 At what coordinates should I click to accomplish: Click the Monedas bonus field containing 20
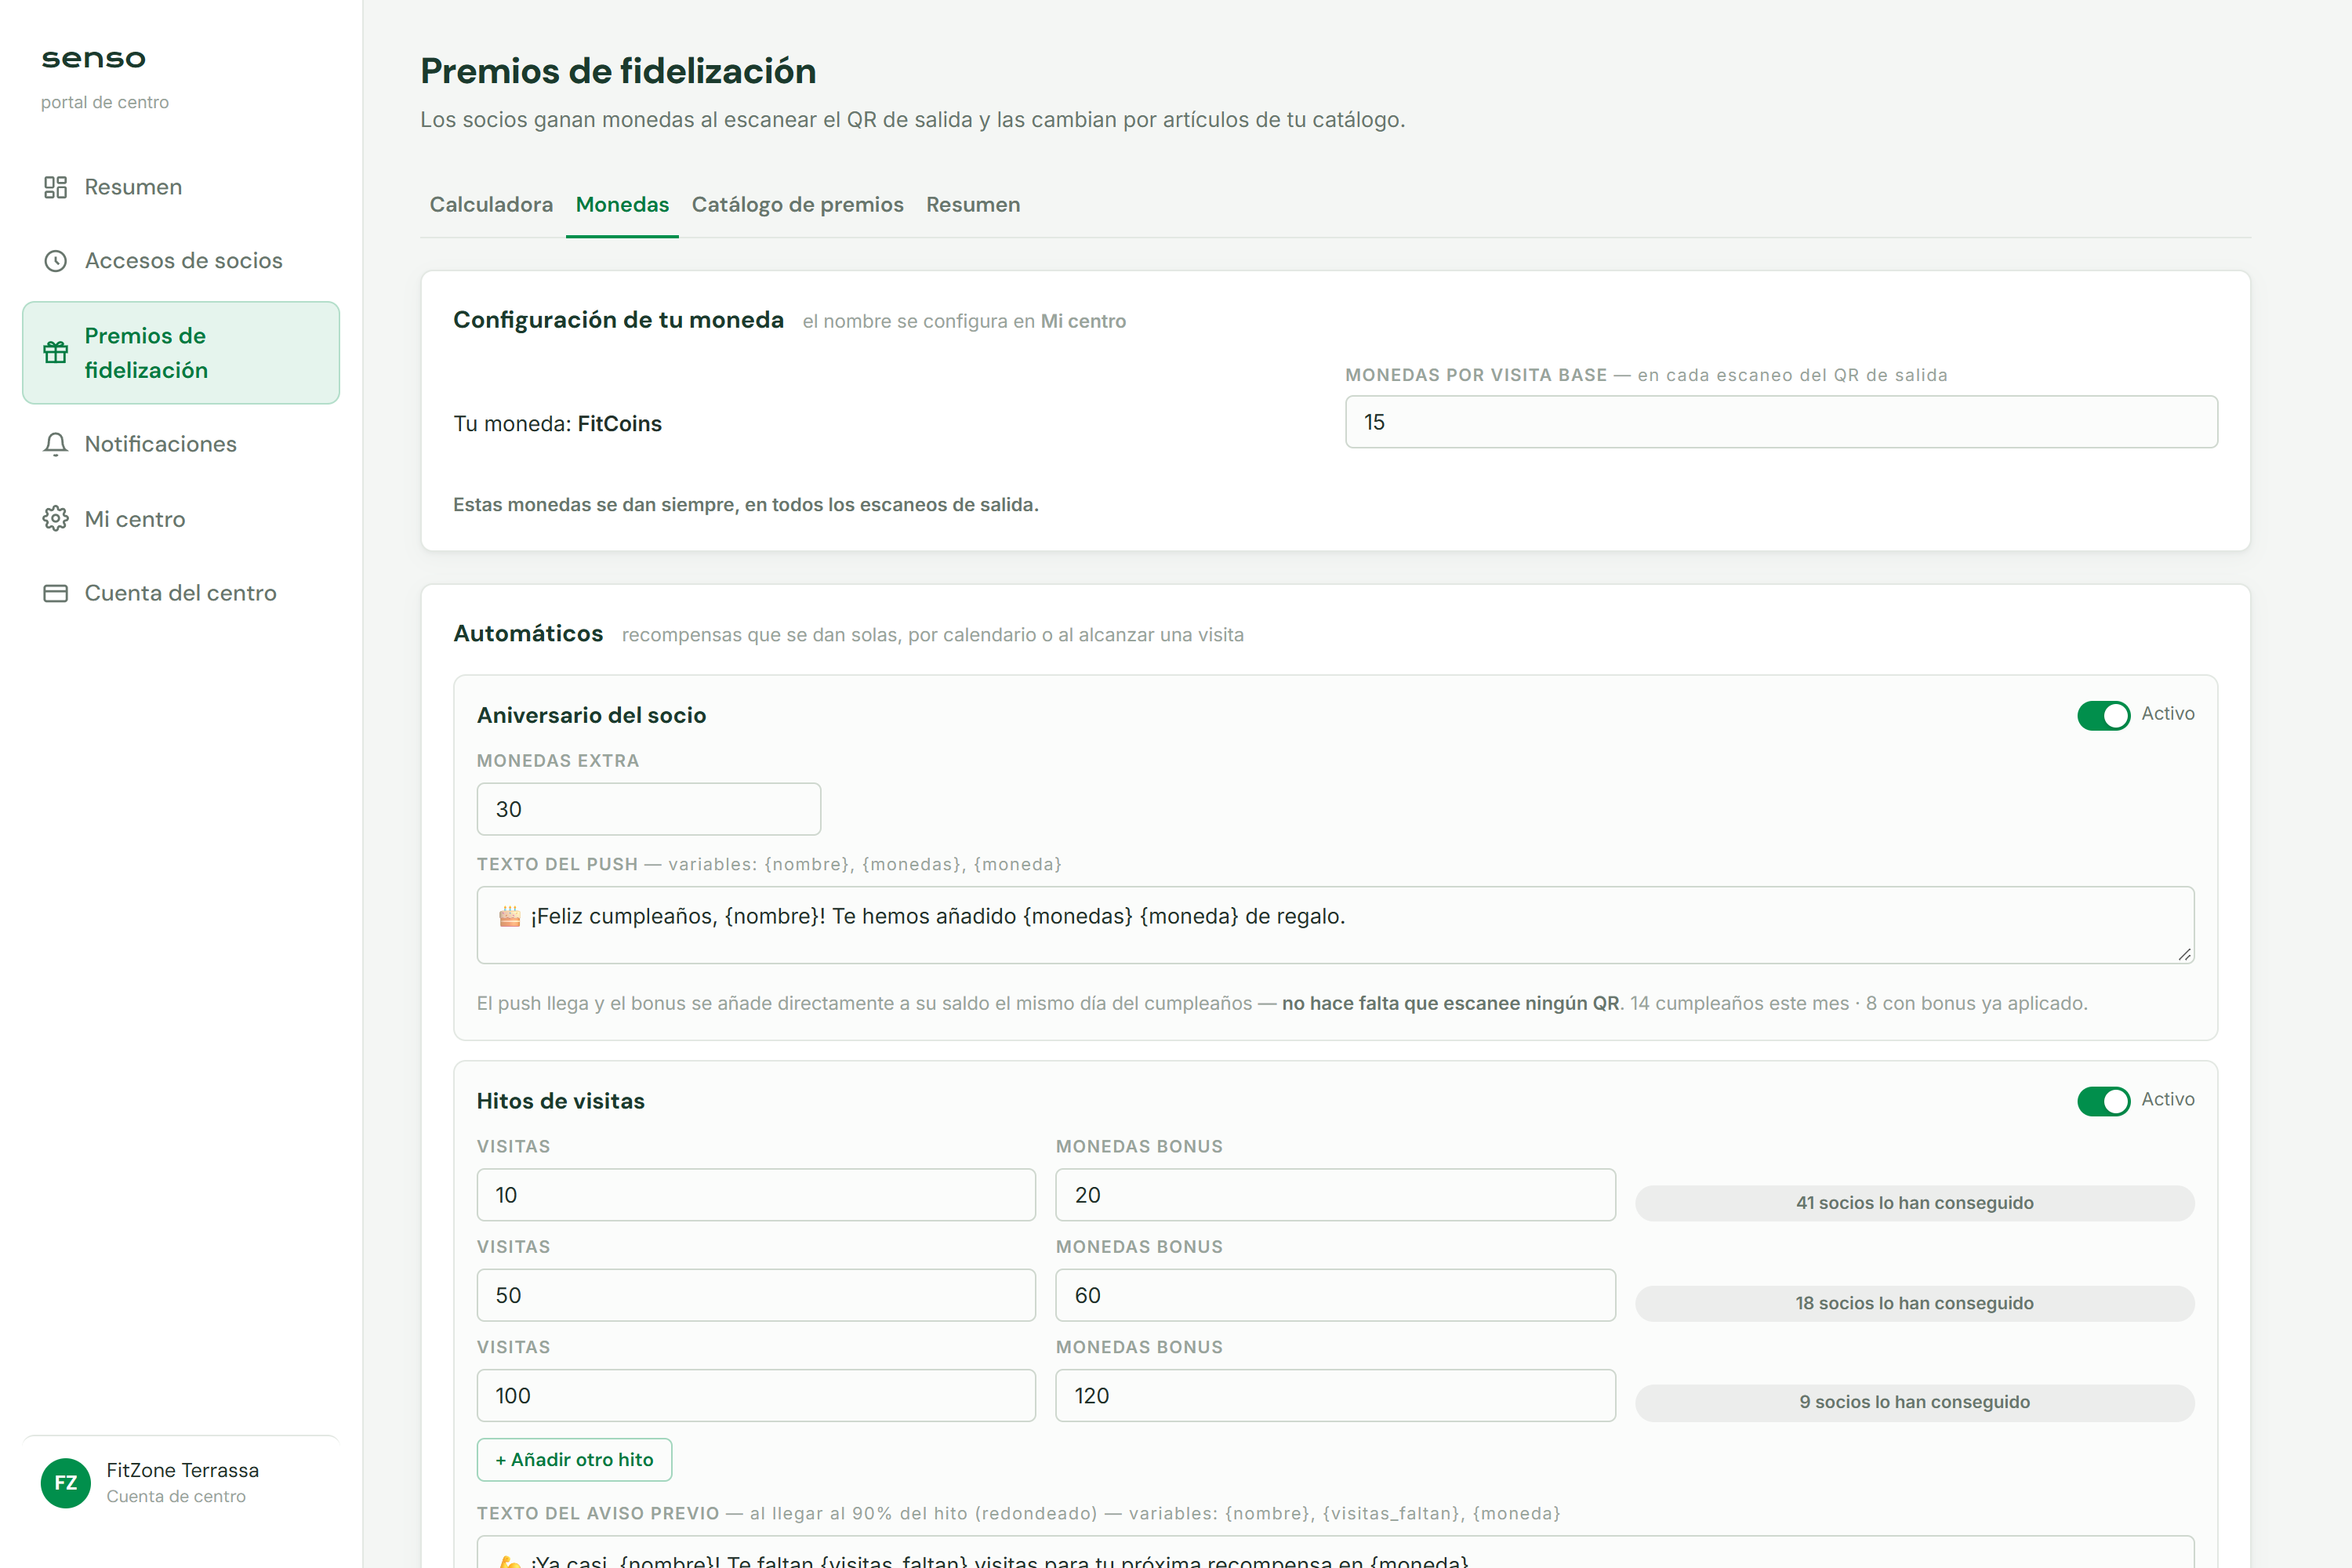(1335, 1195)
